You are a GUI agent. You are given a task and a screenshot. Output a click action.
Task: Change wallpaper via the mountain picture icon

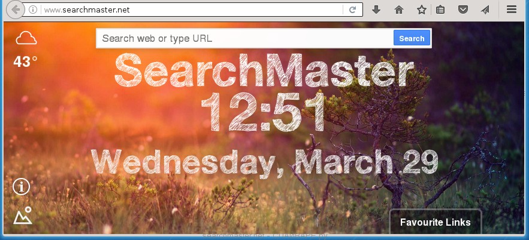[23, 216]
